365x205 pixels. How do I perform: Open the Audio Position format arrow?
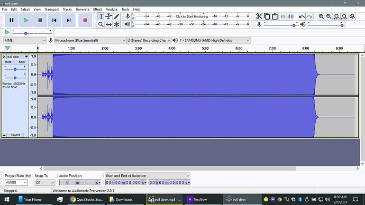tap(99, 183)
